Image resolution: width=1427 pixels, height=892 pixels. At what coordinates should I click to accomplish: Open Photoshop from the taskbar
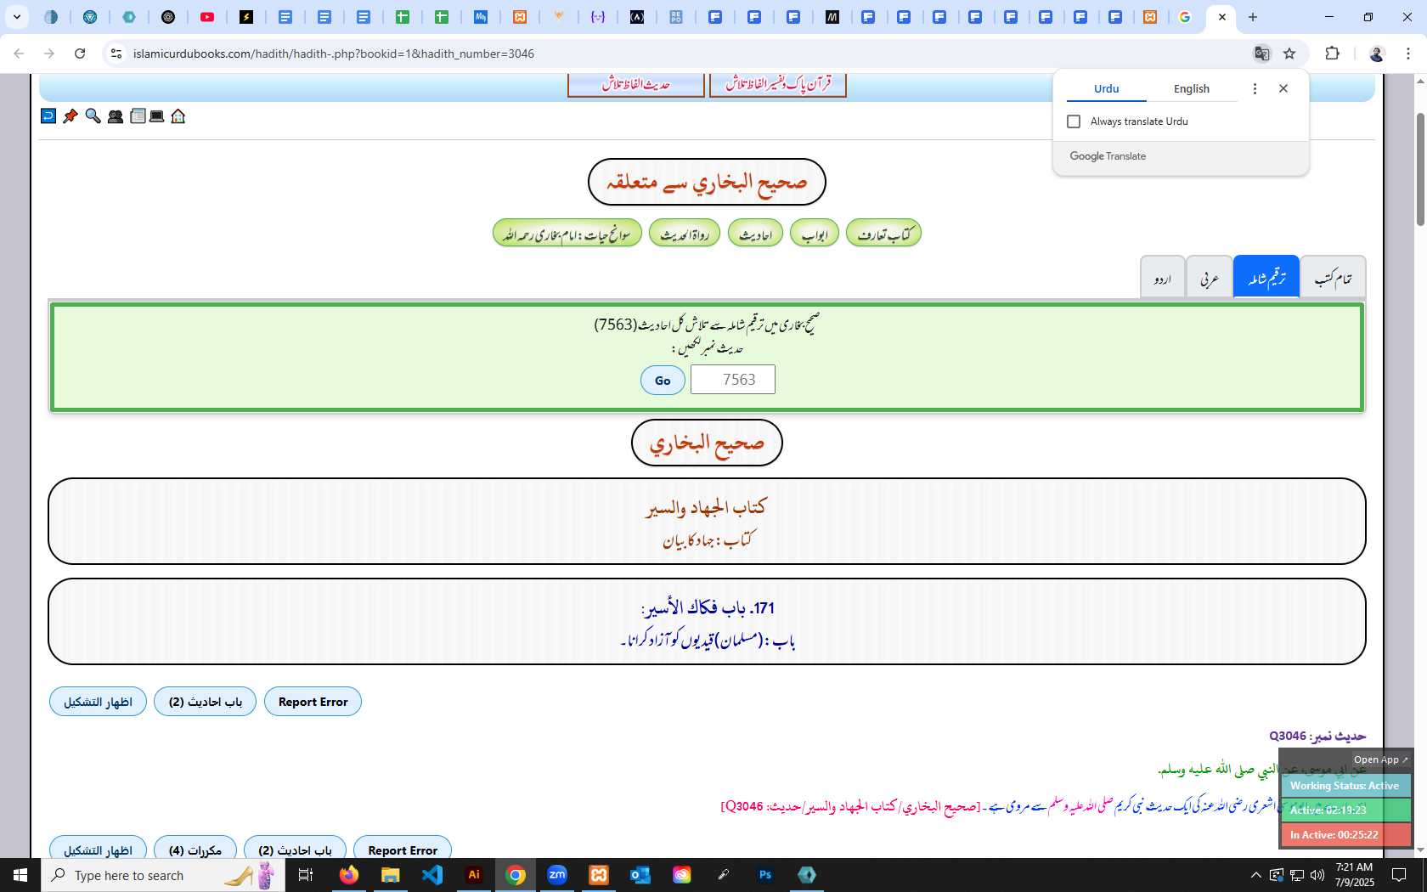pos(765,875)
